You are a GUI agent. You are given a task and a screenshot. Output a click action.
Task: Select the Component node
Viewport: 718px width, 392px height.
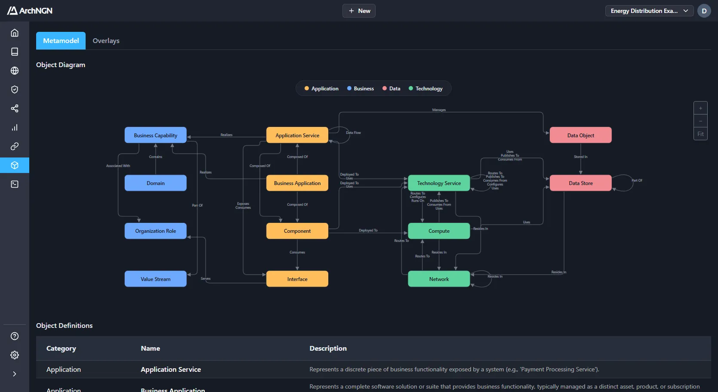click(x=297, y=231)
